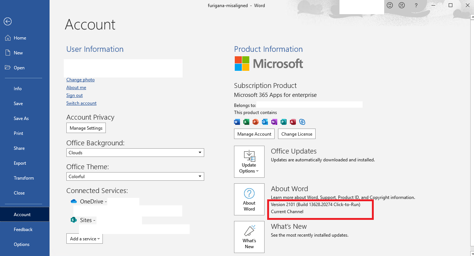The width and height of the screenshot is (474, 256).
Task: Click the question mark help icon
Action: [416, 5]
